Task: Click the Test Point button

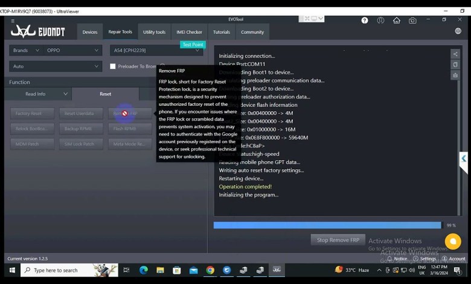Action: (193, 45)
